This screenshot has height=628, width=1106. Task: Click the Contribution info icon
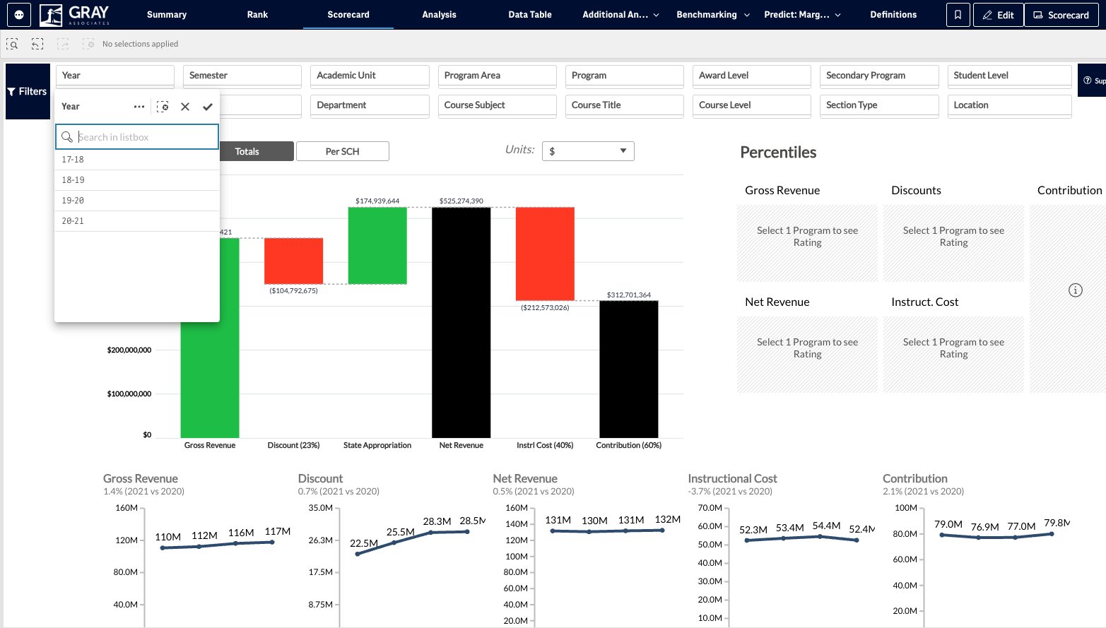click(1076, 290)
